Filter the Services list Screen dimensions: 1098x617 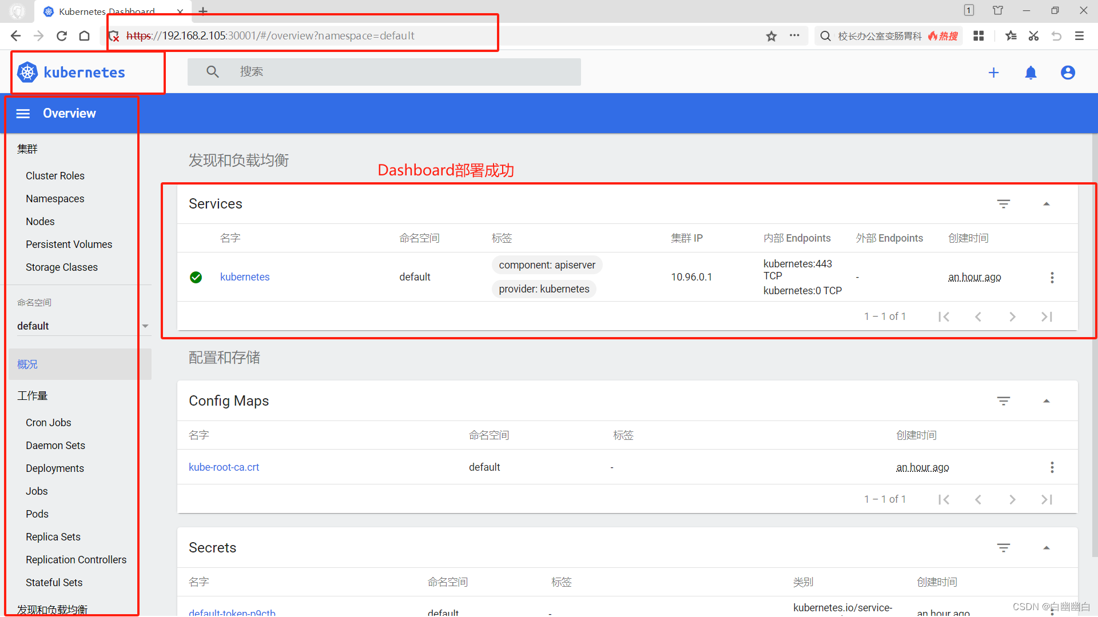1004,204
